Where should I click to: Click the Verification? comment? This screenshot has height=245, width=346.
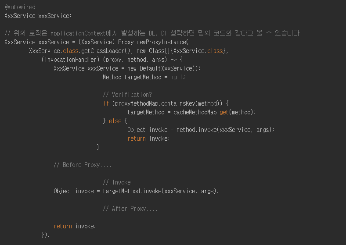(127, 95)
